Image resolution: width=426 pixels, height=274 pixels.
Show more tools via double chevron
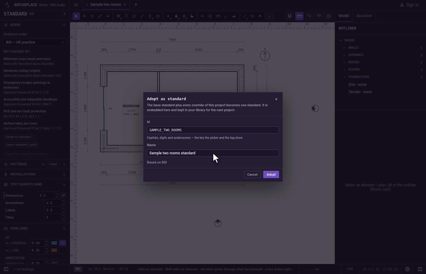[270, 16]
